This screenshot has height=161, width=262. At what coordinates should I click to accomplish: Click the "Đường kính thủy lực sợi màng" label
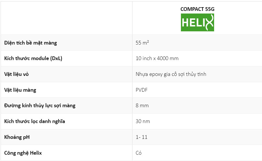[x=40, y=106]
